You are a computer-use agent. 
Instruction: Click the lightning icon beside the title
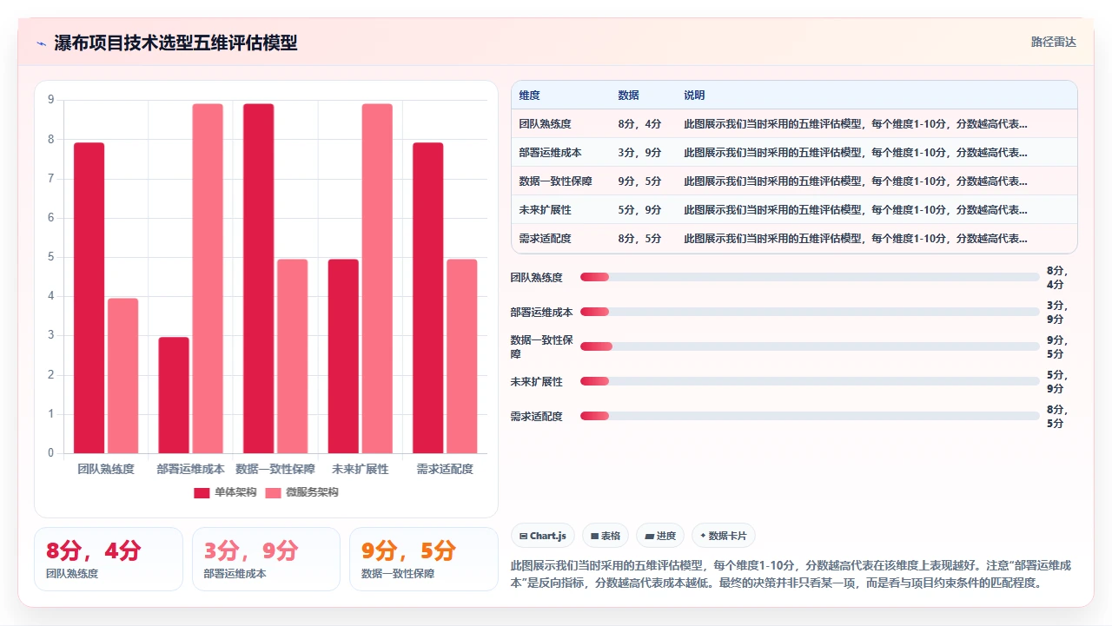tap(41, 43)
